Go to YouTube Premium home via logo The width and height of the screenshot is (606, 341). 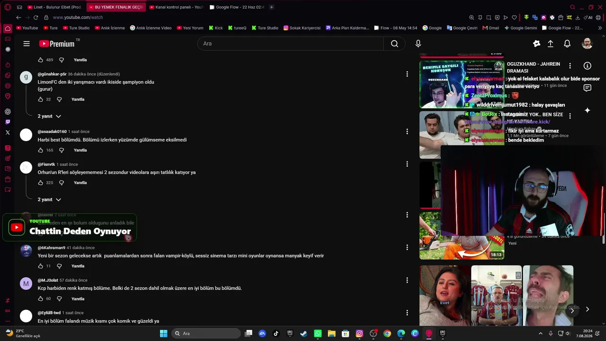coord(57,44)
